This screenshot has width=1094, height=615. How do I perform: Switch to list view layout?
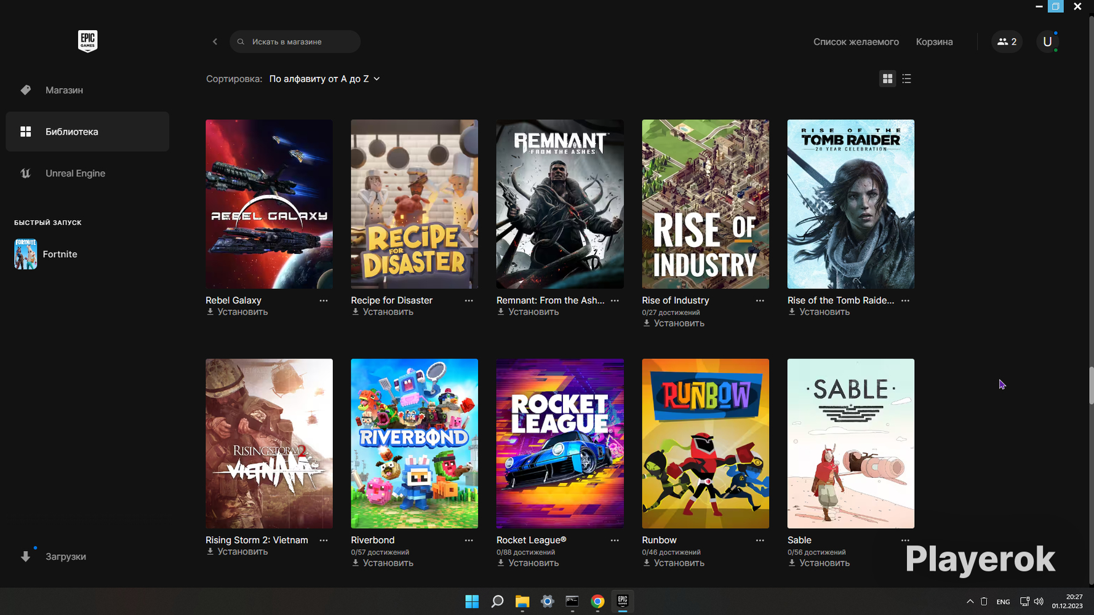pos(906,79)
